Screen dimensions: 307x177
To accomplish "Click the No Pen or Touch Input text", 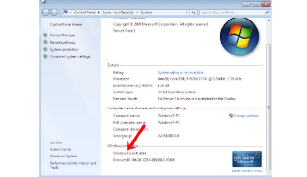I will 197,99.
